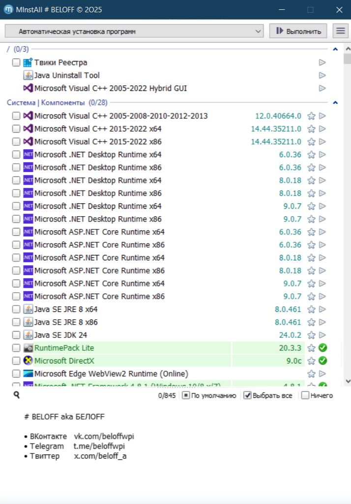Click green checkmark for RuntimePack Lite
Viewport: 351px width, 504px height.
pos(322,348)
